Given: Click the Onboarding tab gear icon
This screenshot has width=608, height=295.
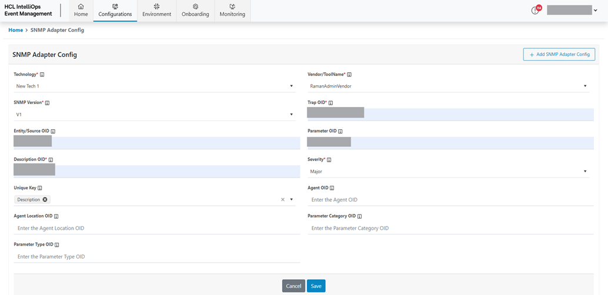Looking at the screenshot, I should 195,6.
